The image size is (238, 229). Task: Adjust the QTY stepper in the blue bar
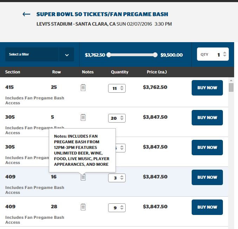[x=213, y=54]
